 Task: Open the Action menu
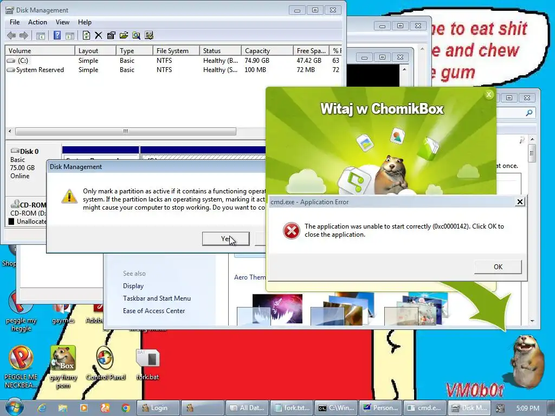tap(37, 22)
